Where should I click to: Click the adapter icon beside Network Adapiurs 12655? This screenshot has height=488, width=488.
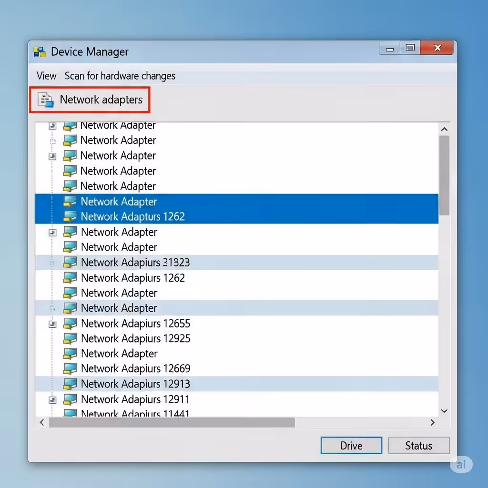coord(70,324)
